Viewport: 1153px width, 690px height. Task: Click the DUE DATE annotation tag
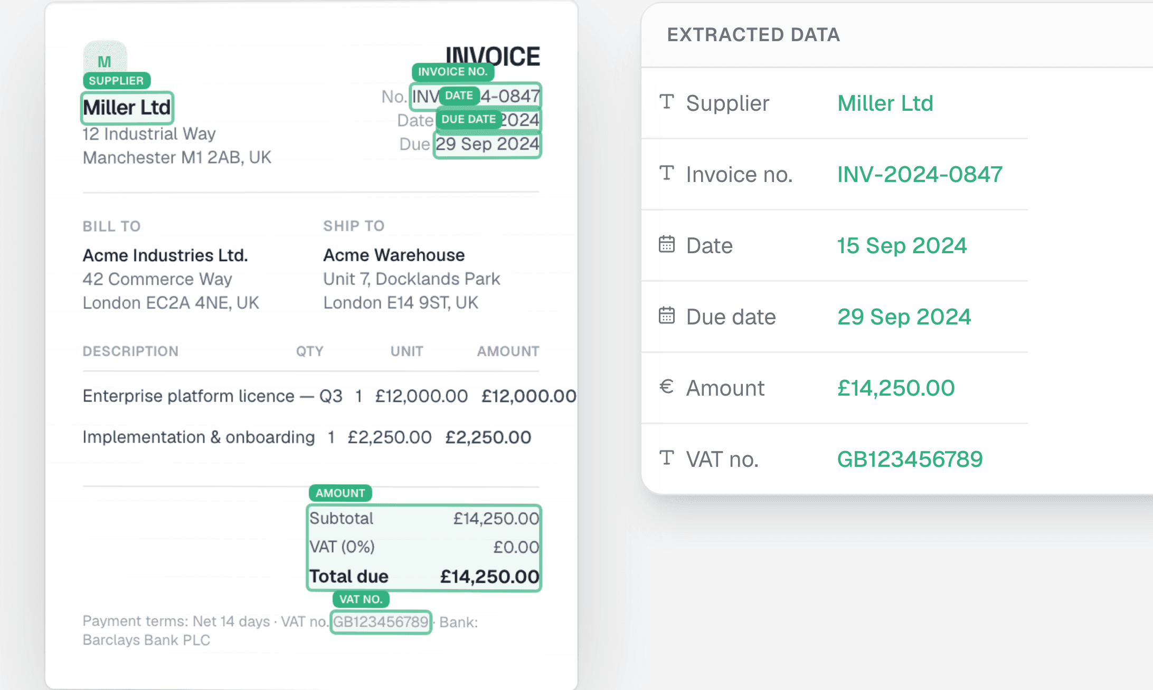pyautogui.click(x=468, y=119)
